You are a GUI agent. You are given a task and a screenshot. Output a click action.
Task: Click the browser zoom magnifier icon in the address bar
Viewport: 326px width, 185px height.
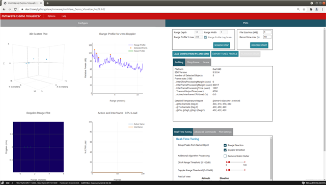(298, 9)
